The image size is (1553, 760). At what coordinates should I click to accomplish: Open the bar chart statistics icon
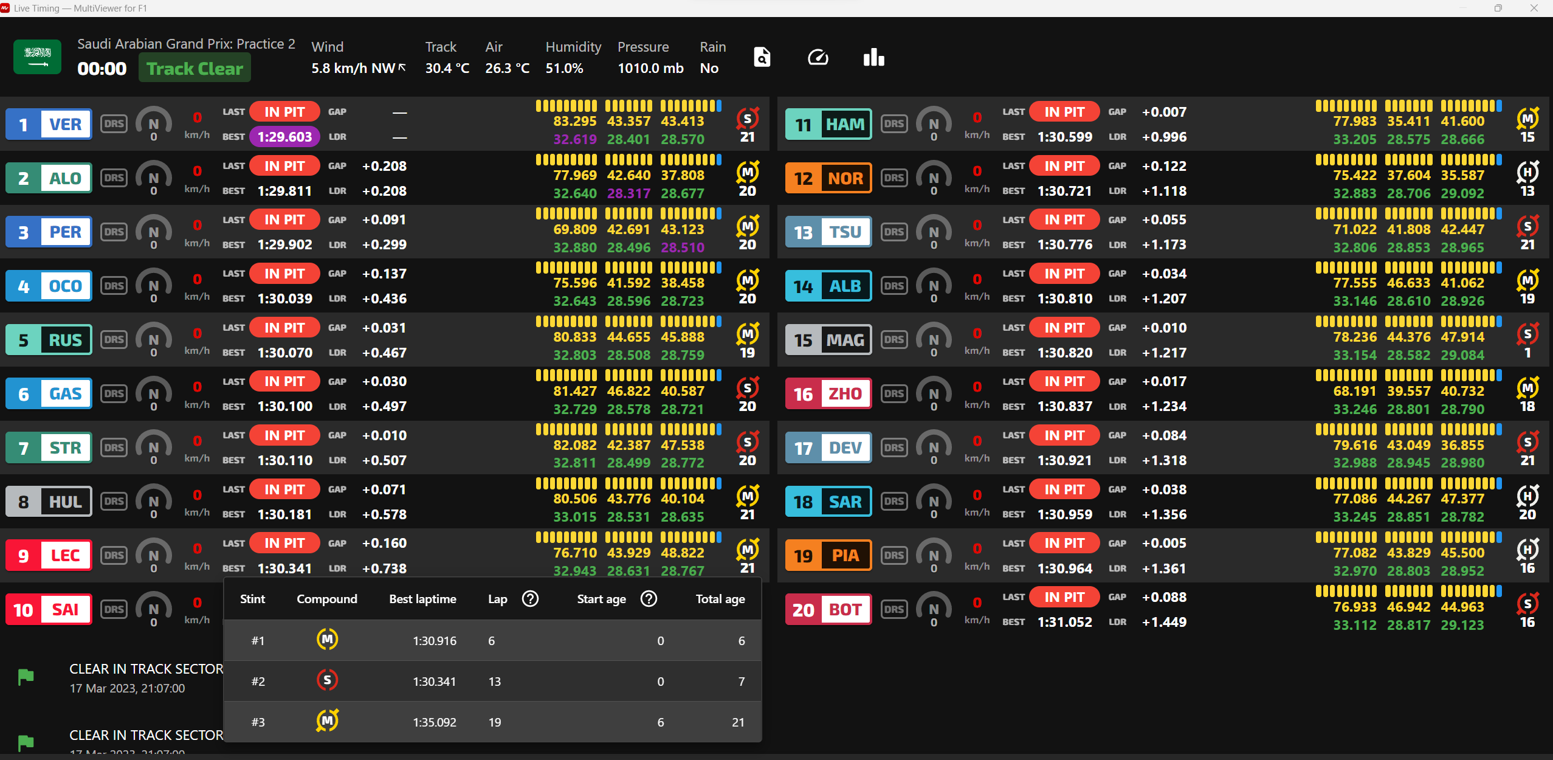click(873, 57)
